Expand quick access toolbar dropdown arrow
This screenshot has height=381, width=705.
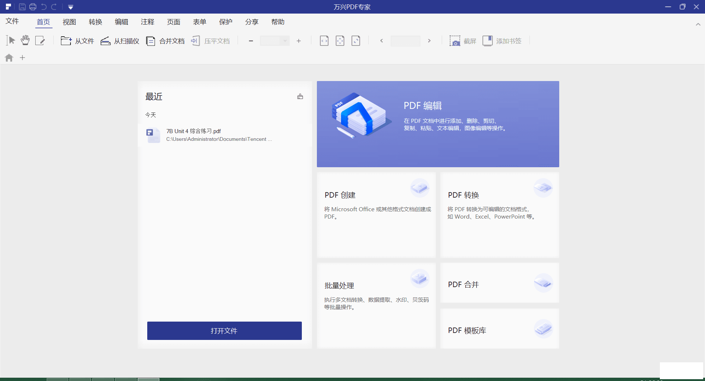point(70,7)
